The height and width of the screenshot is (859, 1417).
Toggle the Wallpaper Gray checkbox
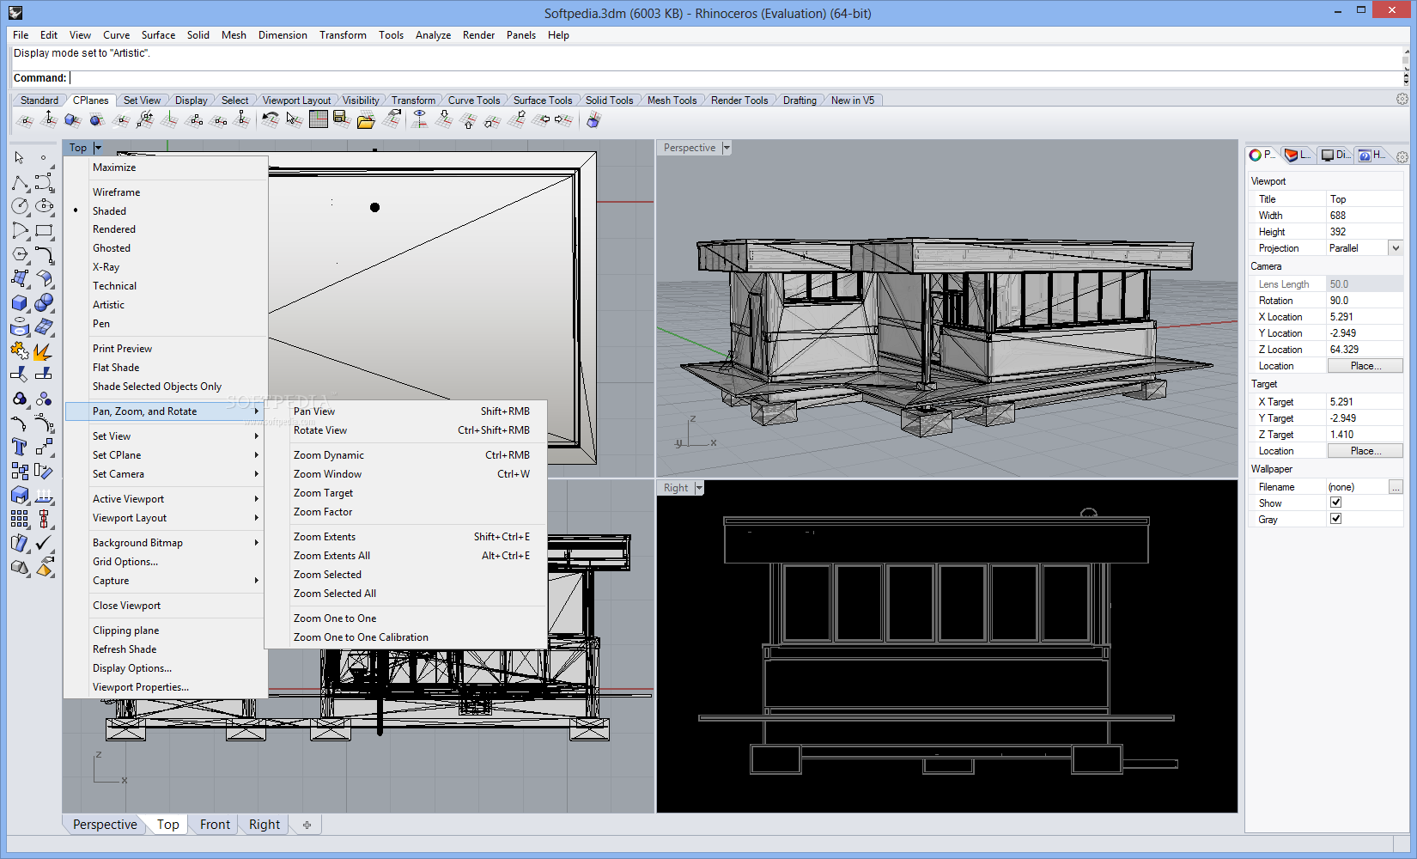[1335, 519]
